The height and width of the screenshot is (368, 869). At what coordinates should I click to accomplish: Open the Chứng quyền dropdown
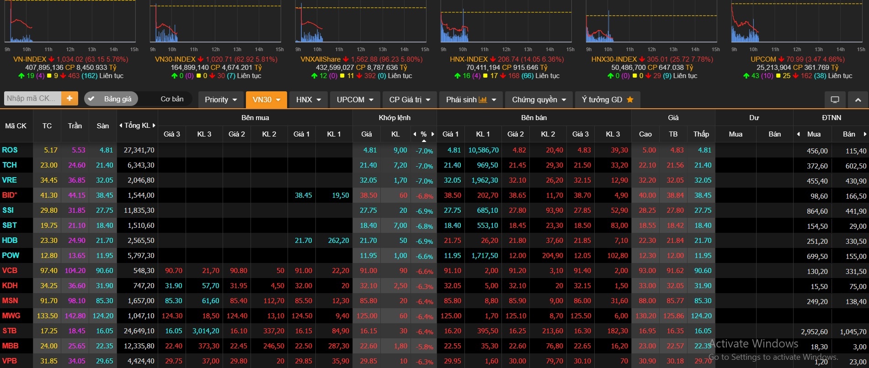click(x=539, y=100)
